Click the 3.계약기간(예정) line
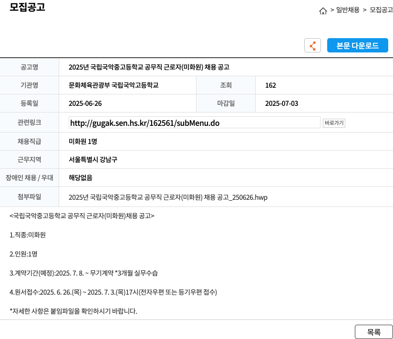Viewport: 393px width, 339px height. pyautogui.click(x=84, y=273)
